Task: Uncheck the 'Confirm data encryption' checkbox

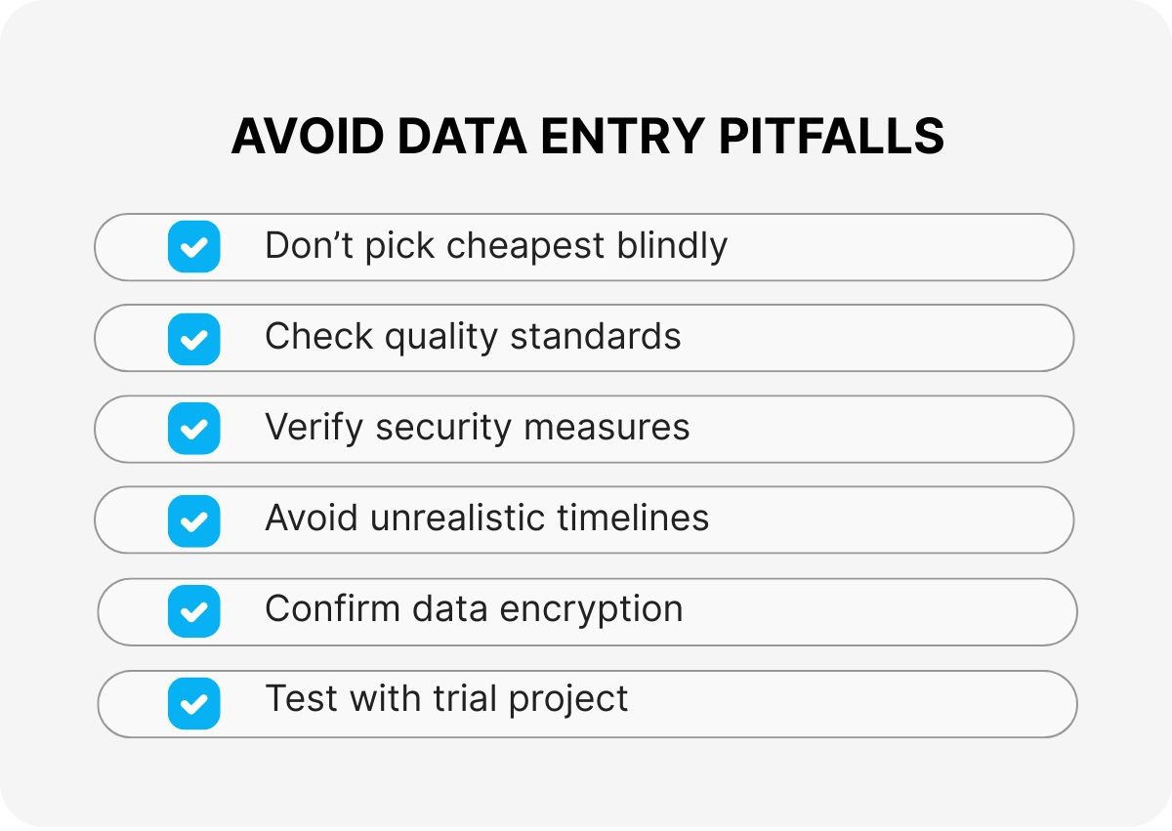Action: pyautogui.click(x=193, y=611)
